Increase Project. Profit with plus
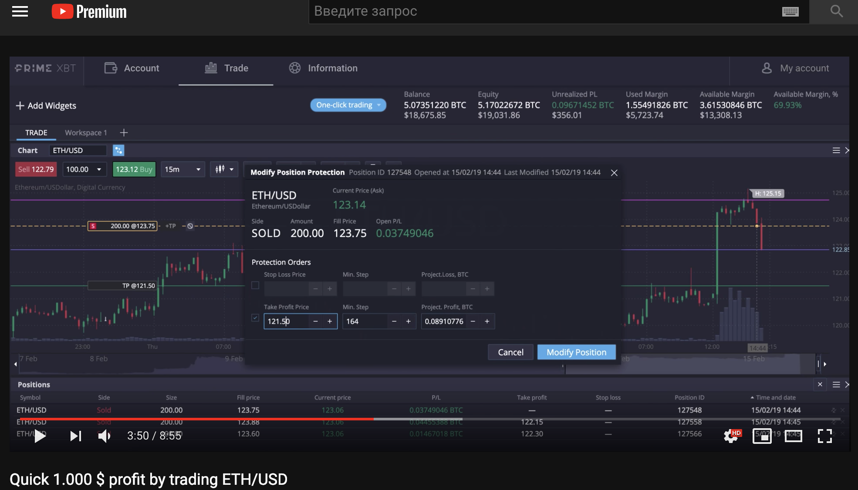The width and height of the screenshot is (858, 490). click(487, 321)
